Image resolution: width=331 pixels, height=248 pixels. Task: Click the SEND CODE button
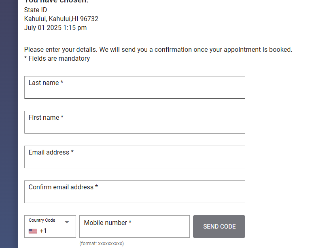click(x=219, y=227)
